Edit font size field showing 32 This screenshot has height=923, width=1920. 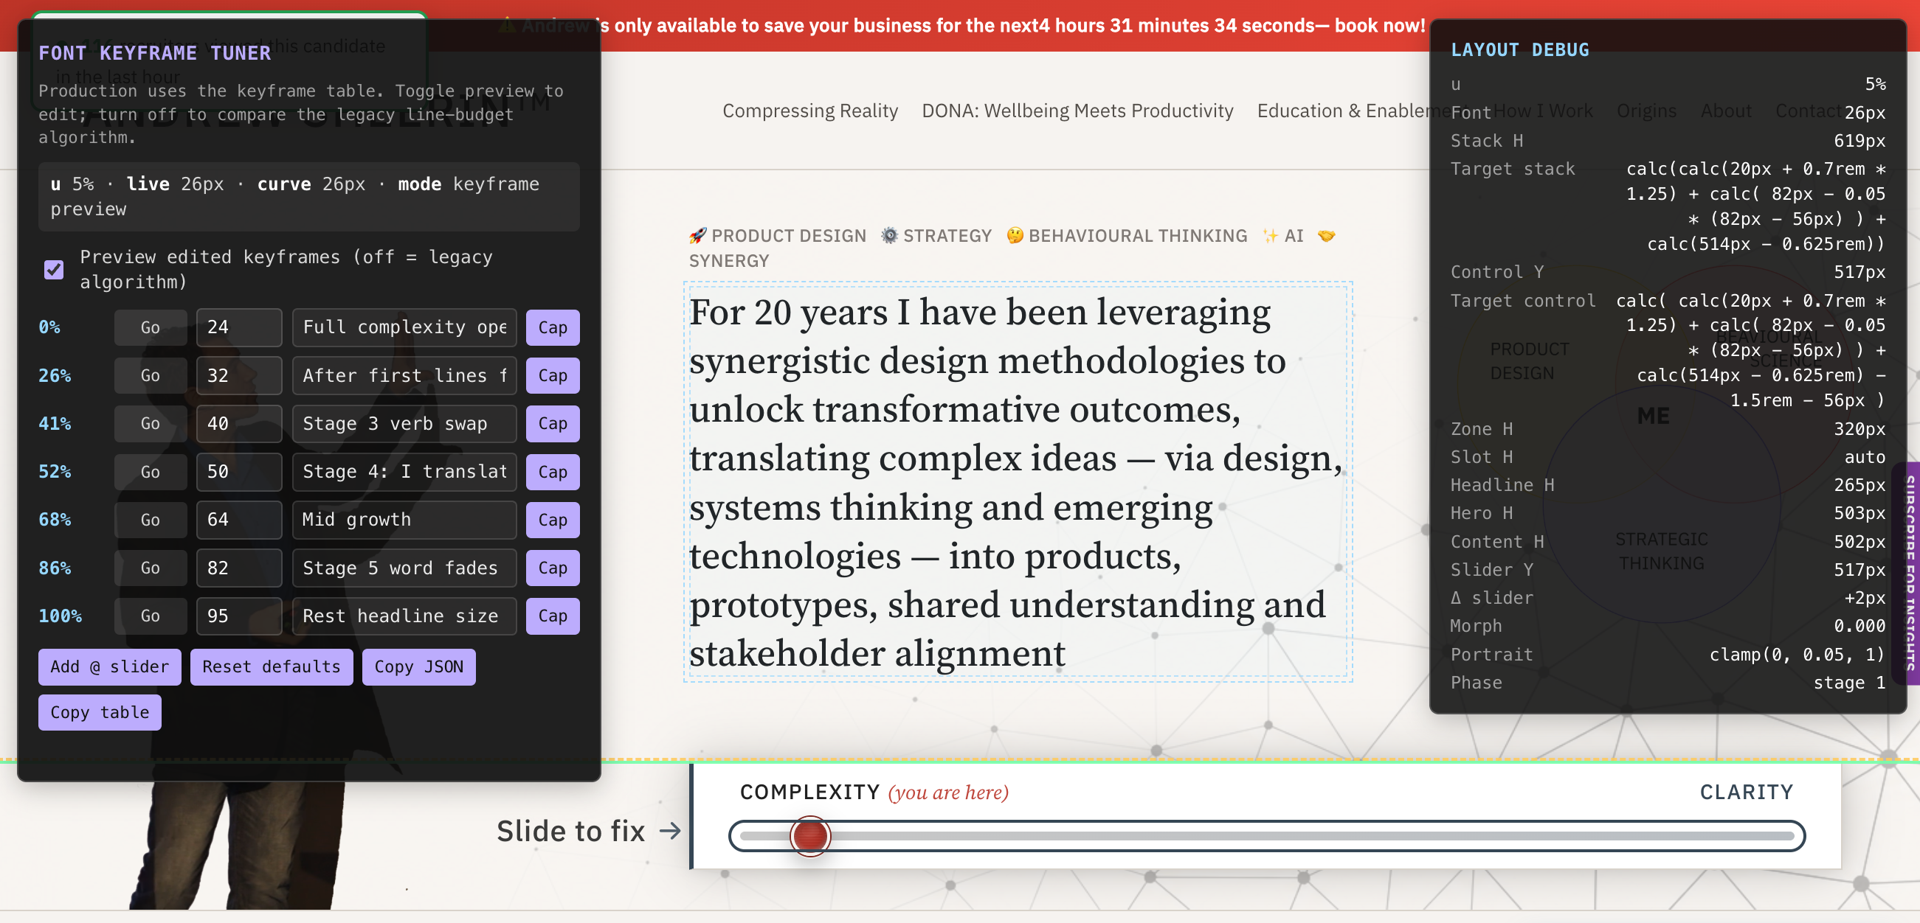(239, 375)
